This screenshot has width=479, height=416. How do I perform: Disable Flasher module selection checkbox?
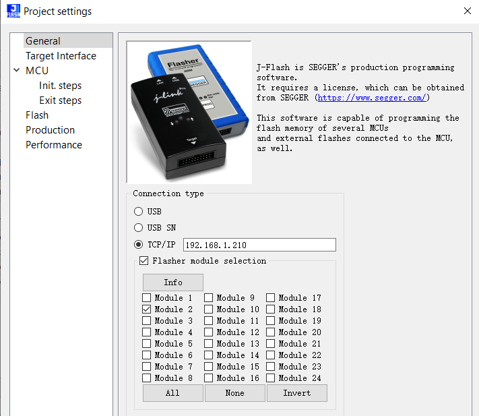[144, 261]
